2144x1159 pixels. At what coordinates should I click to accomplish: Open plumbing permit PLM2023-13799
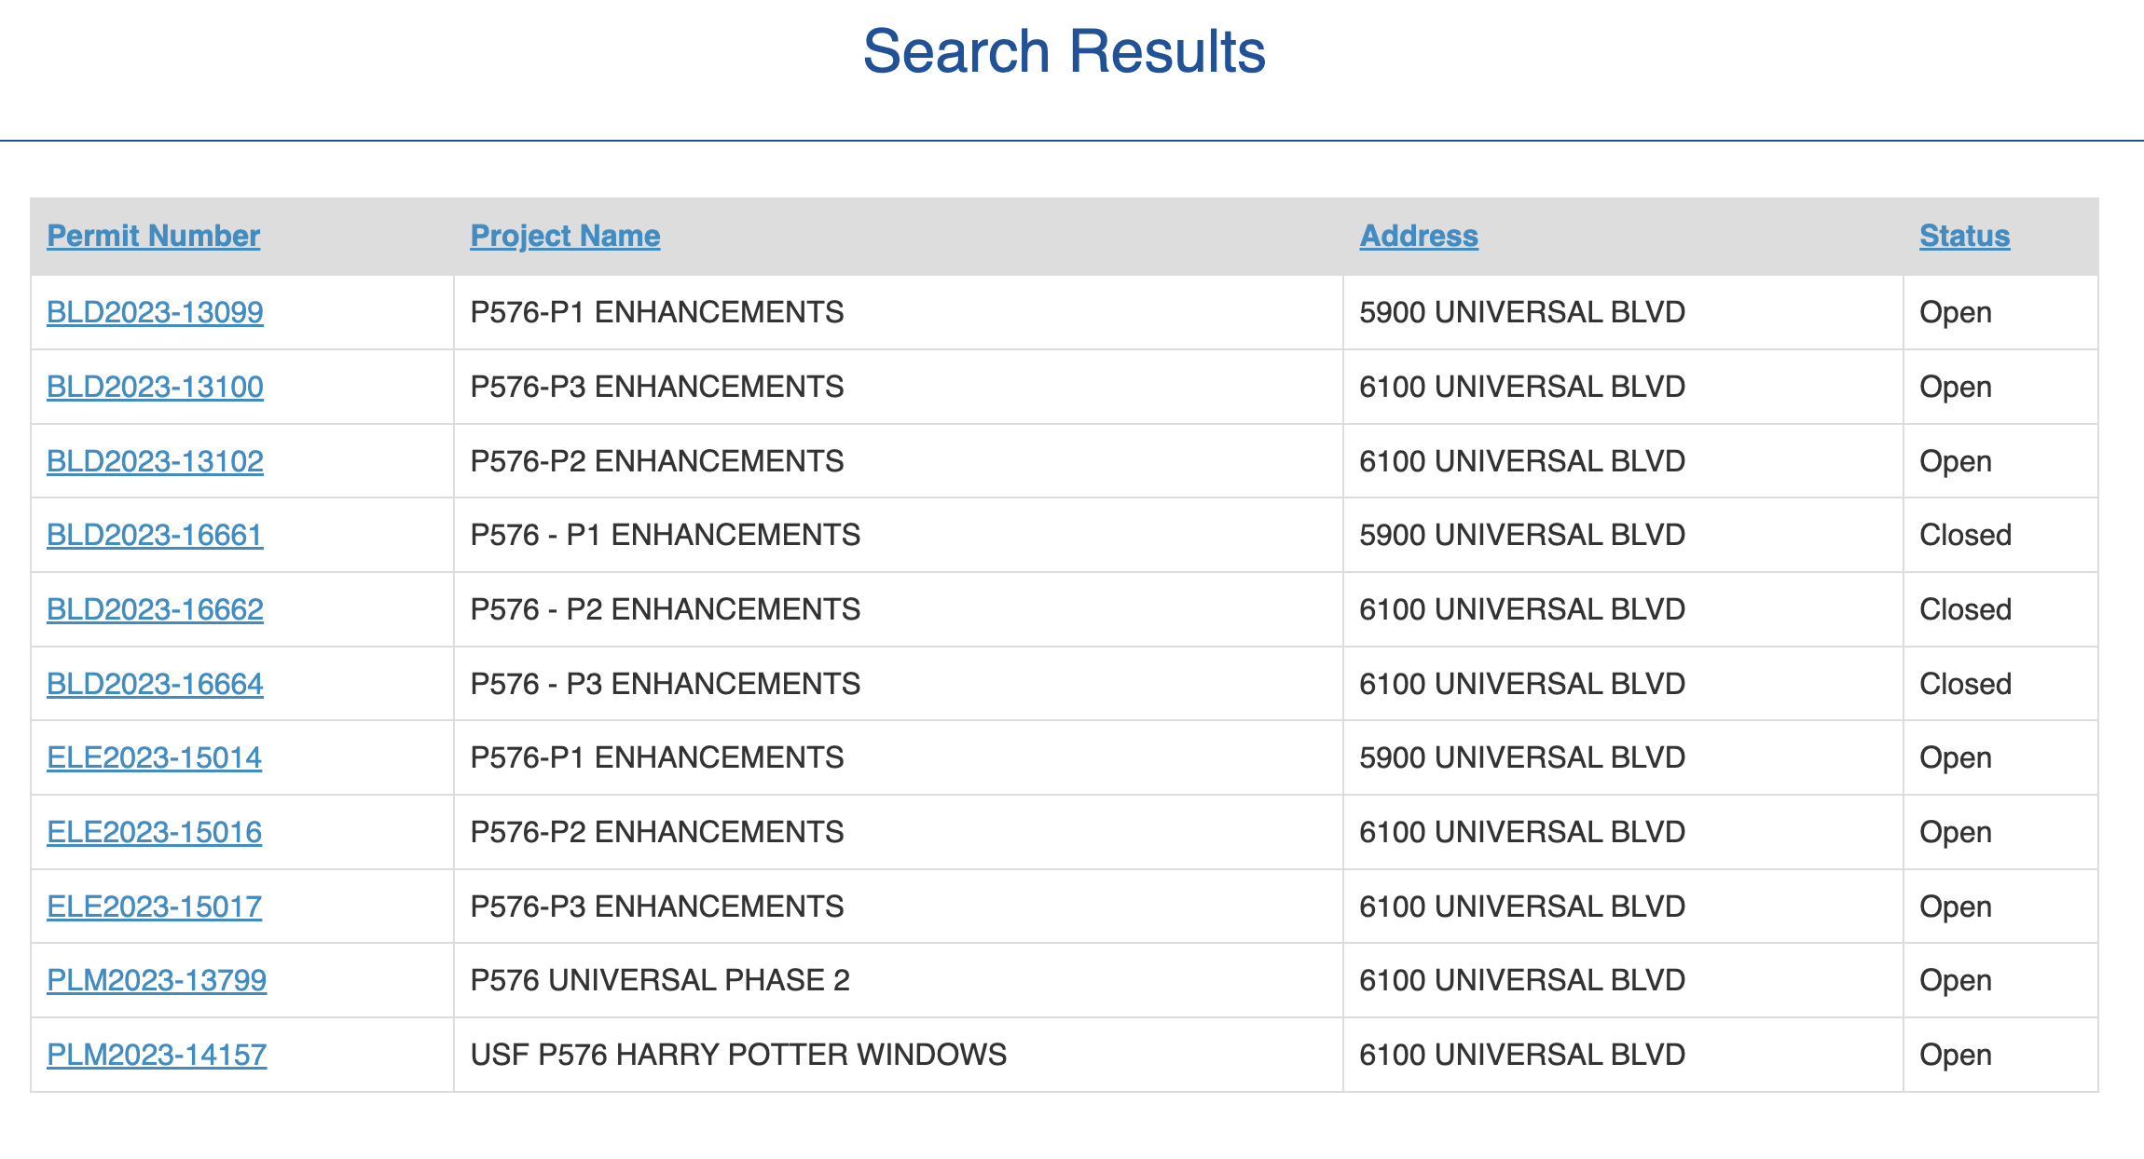coord(157,980)
